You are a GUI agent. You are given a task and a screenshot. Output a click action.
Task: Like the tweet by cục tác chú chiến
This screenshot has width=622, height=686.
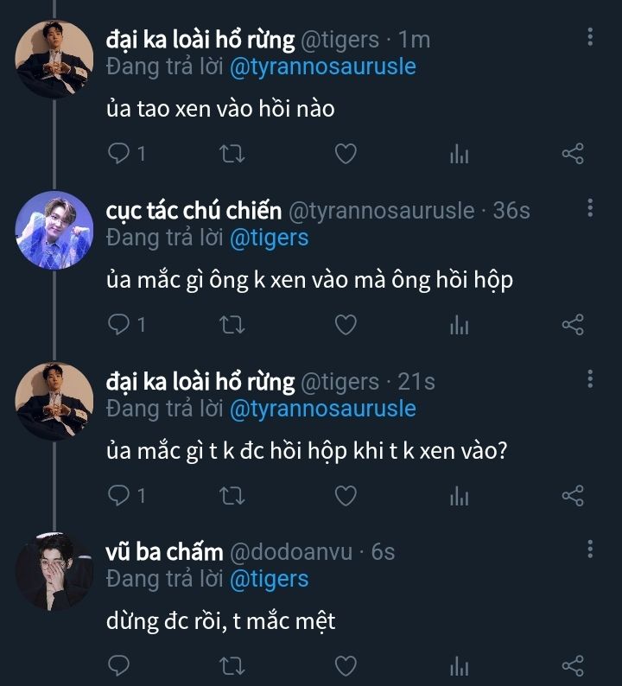[x=346, y=325]
